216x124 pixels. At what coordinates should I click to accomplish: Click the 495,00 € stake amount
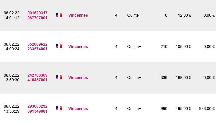pos(183,109)
